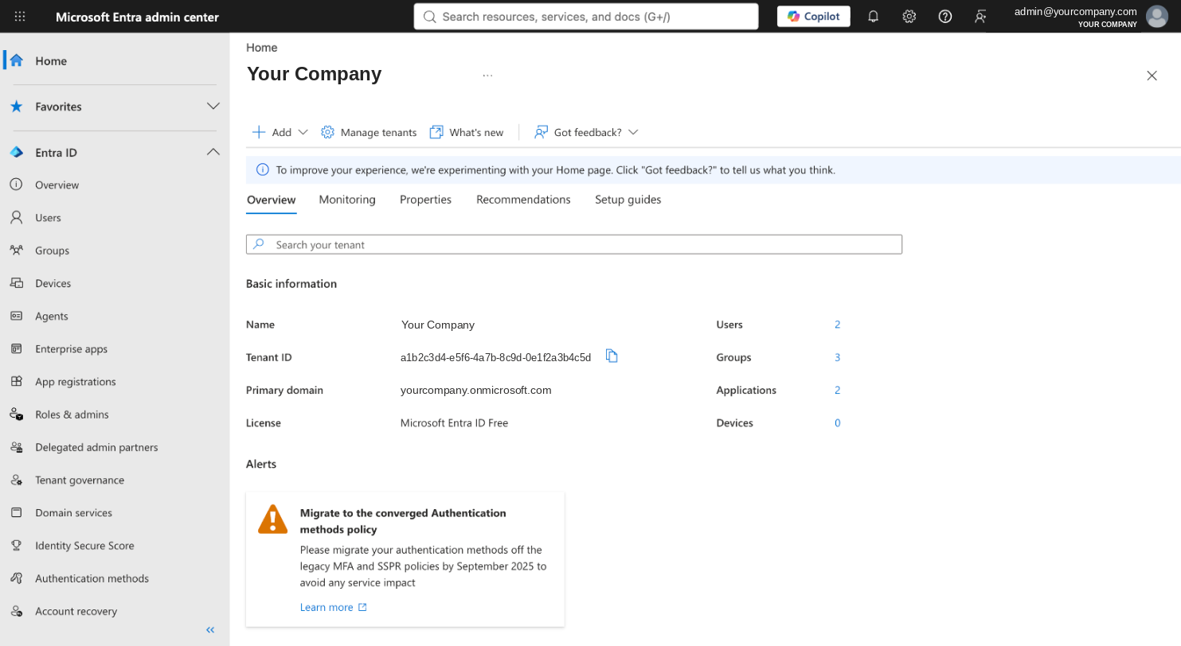Click the Identity Secure Score trophy icon
The width and height of the screenshot is (1181, 646).
coord(16,546)
